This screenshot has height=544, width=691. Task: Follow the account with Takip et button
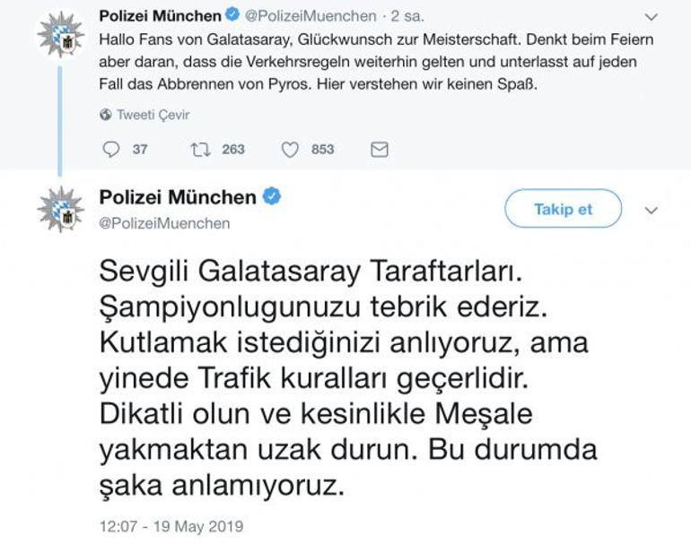[564, 209]
